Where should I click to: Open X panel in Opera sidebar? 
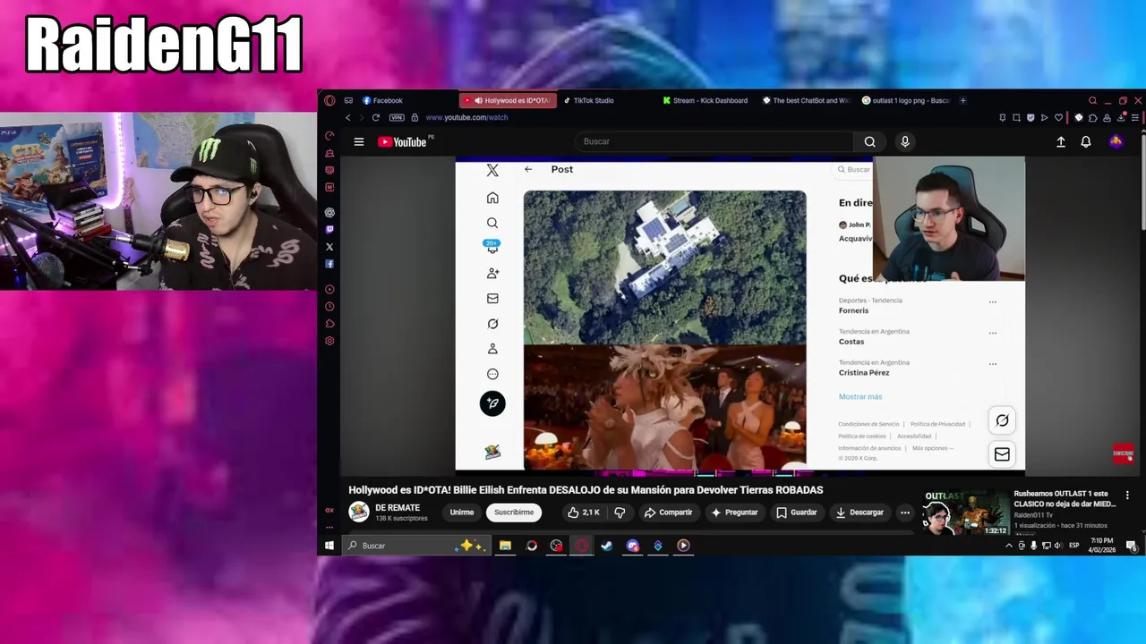pyautogui.click(x=329, y=247)
